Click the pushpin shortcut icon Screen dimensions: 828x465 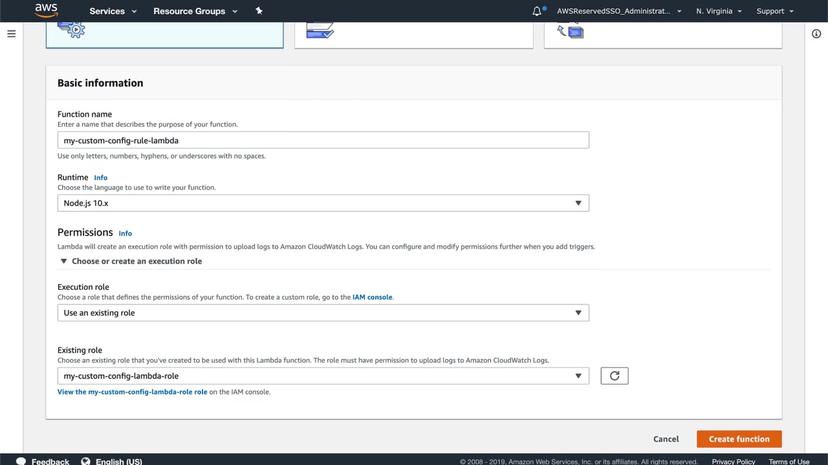click(259, 11)
